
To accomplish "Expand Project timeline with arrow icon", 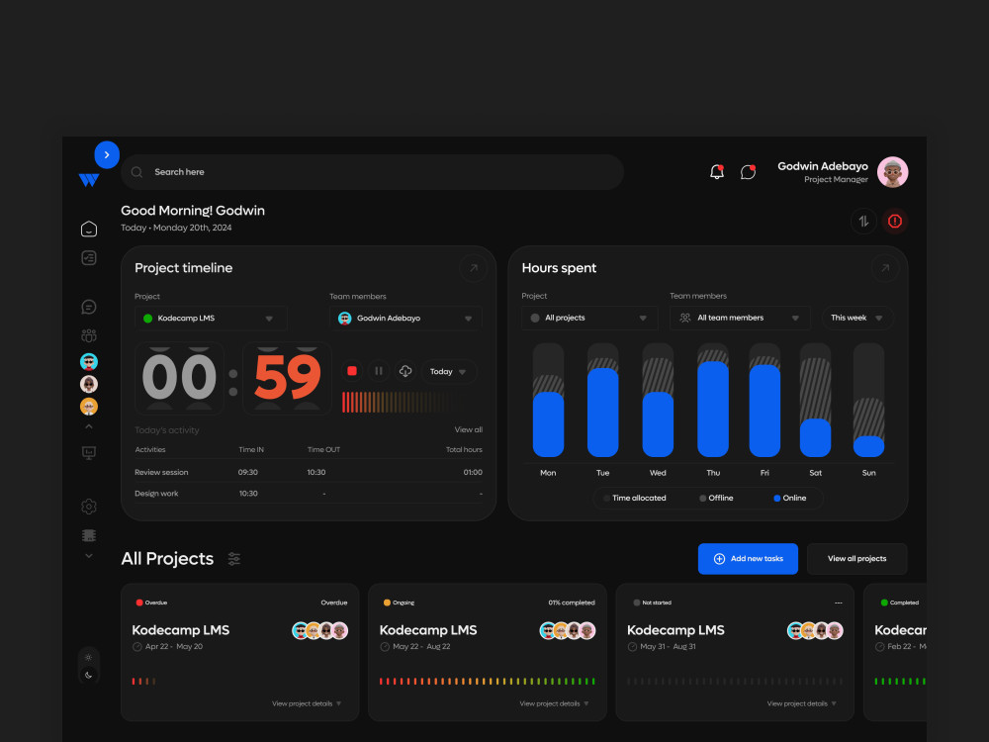I will click(473, 268).
